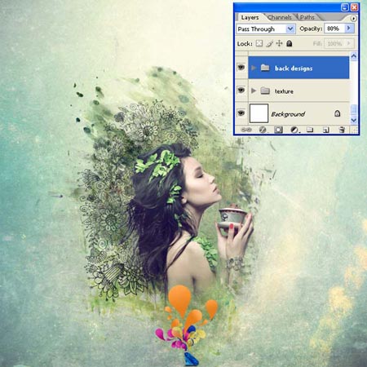Open the layer style (fx) menu
The image size is (367, 367).
[263, 130]
